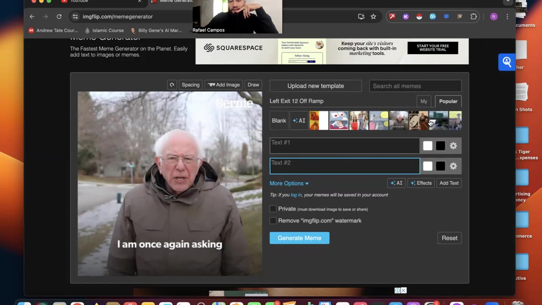Open the Extensions puzzle piece menu
The height and width of the screenshot is (305, 542).
473,17
